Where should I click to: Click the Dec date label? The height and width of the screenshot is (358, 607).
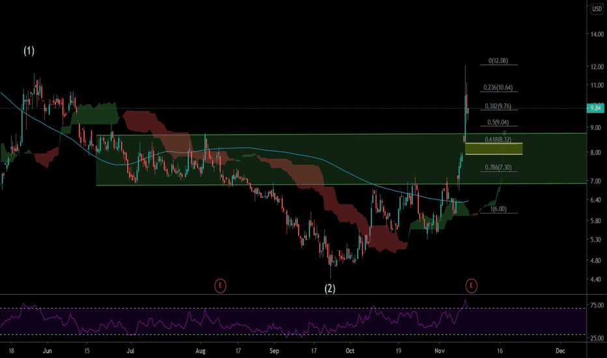click(x=559, y=351)
